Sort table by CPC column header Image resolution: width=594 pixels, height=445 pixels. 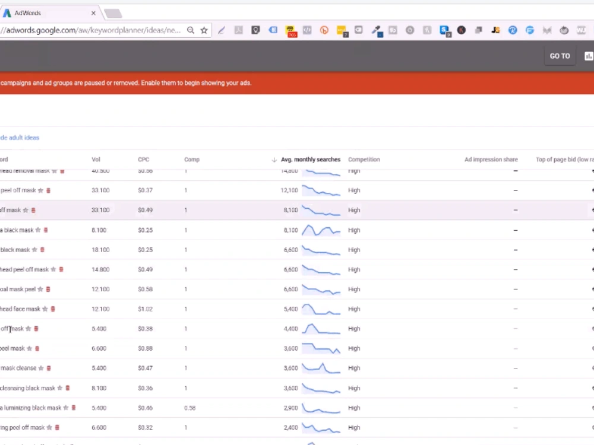(x=143, y=159)
